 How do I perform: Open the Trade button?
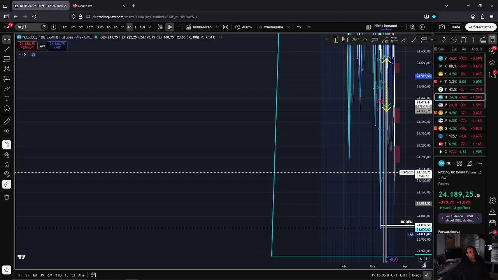pyautogui.click(x=456, y=27)
